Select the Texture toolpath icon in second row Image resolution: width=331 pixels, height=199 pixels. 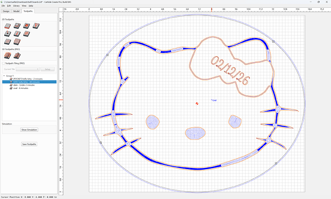[x=26, y=34]
